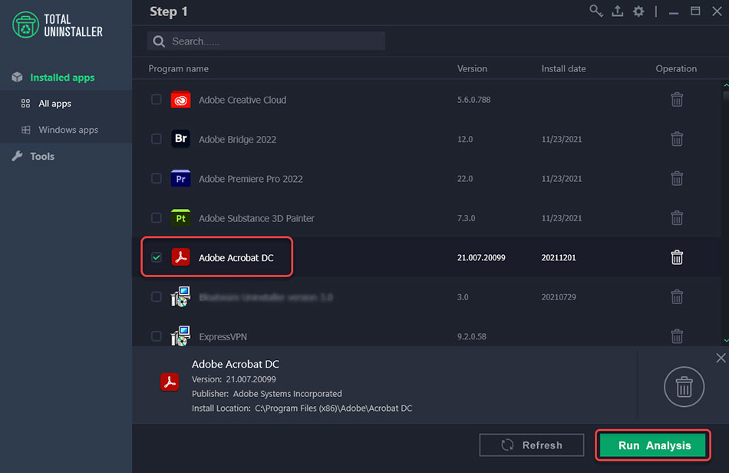The width and height of the screenshot is (729, 473).
Task: Click the Adobe Creative Cloud app icon
Action: pos(180,100)
